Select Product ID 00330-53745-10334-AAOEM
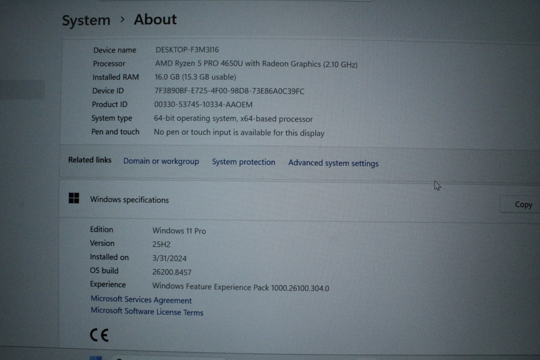 203,104
